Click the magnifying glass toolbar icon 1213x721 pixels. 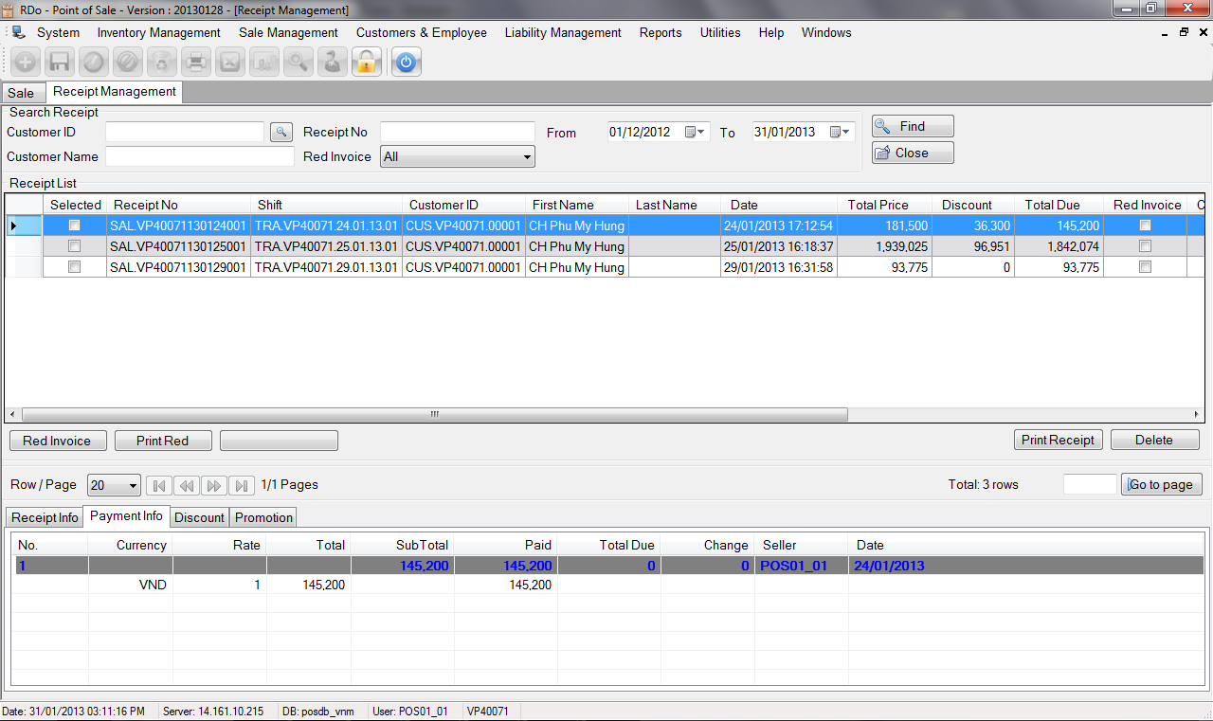298,63
